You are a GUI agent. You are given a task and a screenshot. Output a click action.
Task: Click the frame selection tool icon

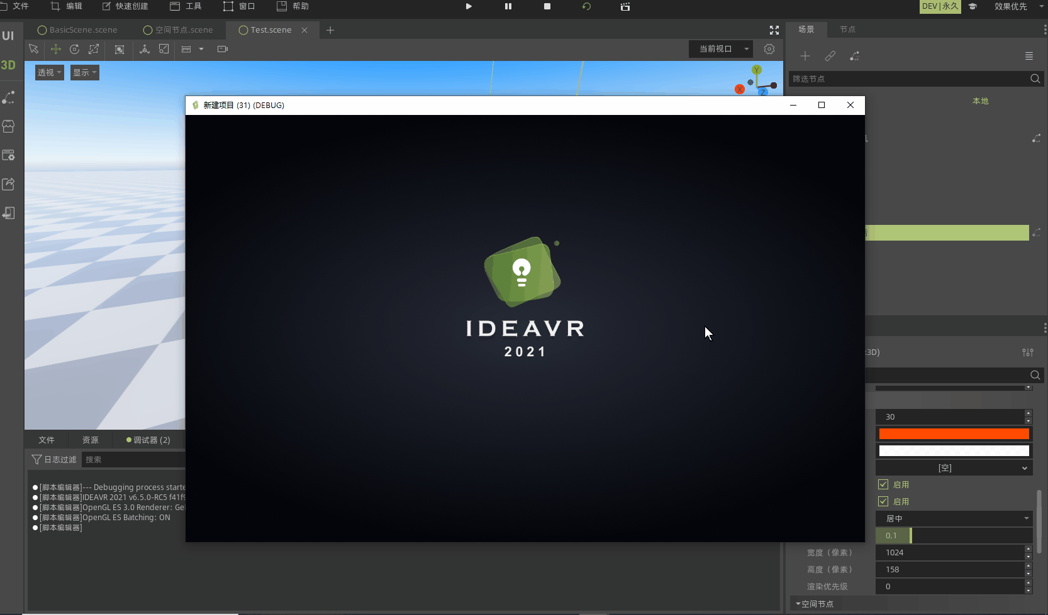pos(120,49)
